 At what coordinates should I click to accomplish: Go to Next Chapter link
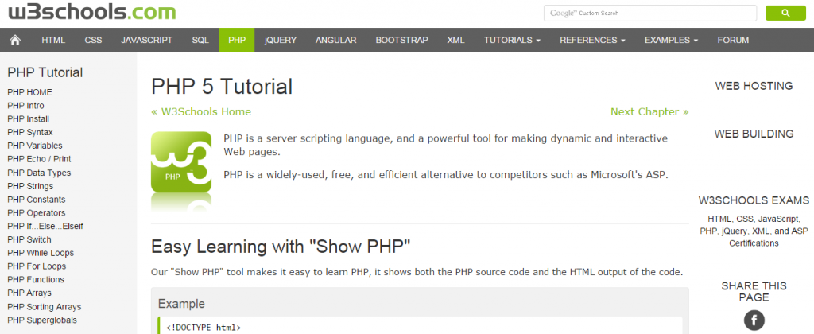coord(649,111)
